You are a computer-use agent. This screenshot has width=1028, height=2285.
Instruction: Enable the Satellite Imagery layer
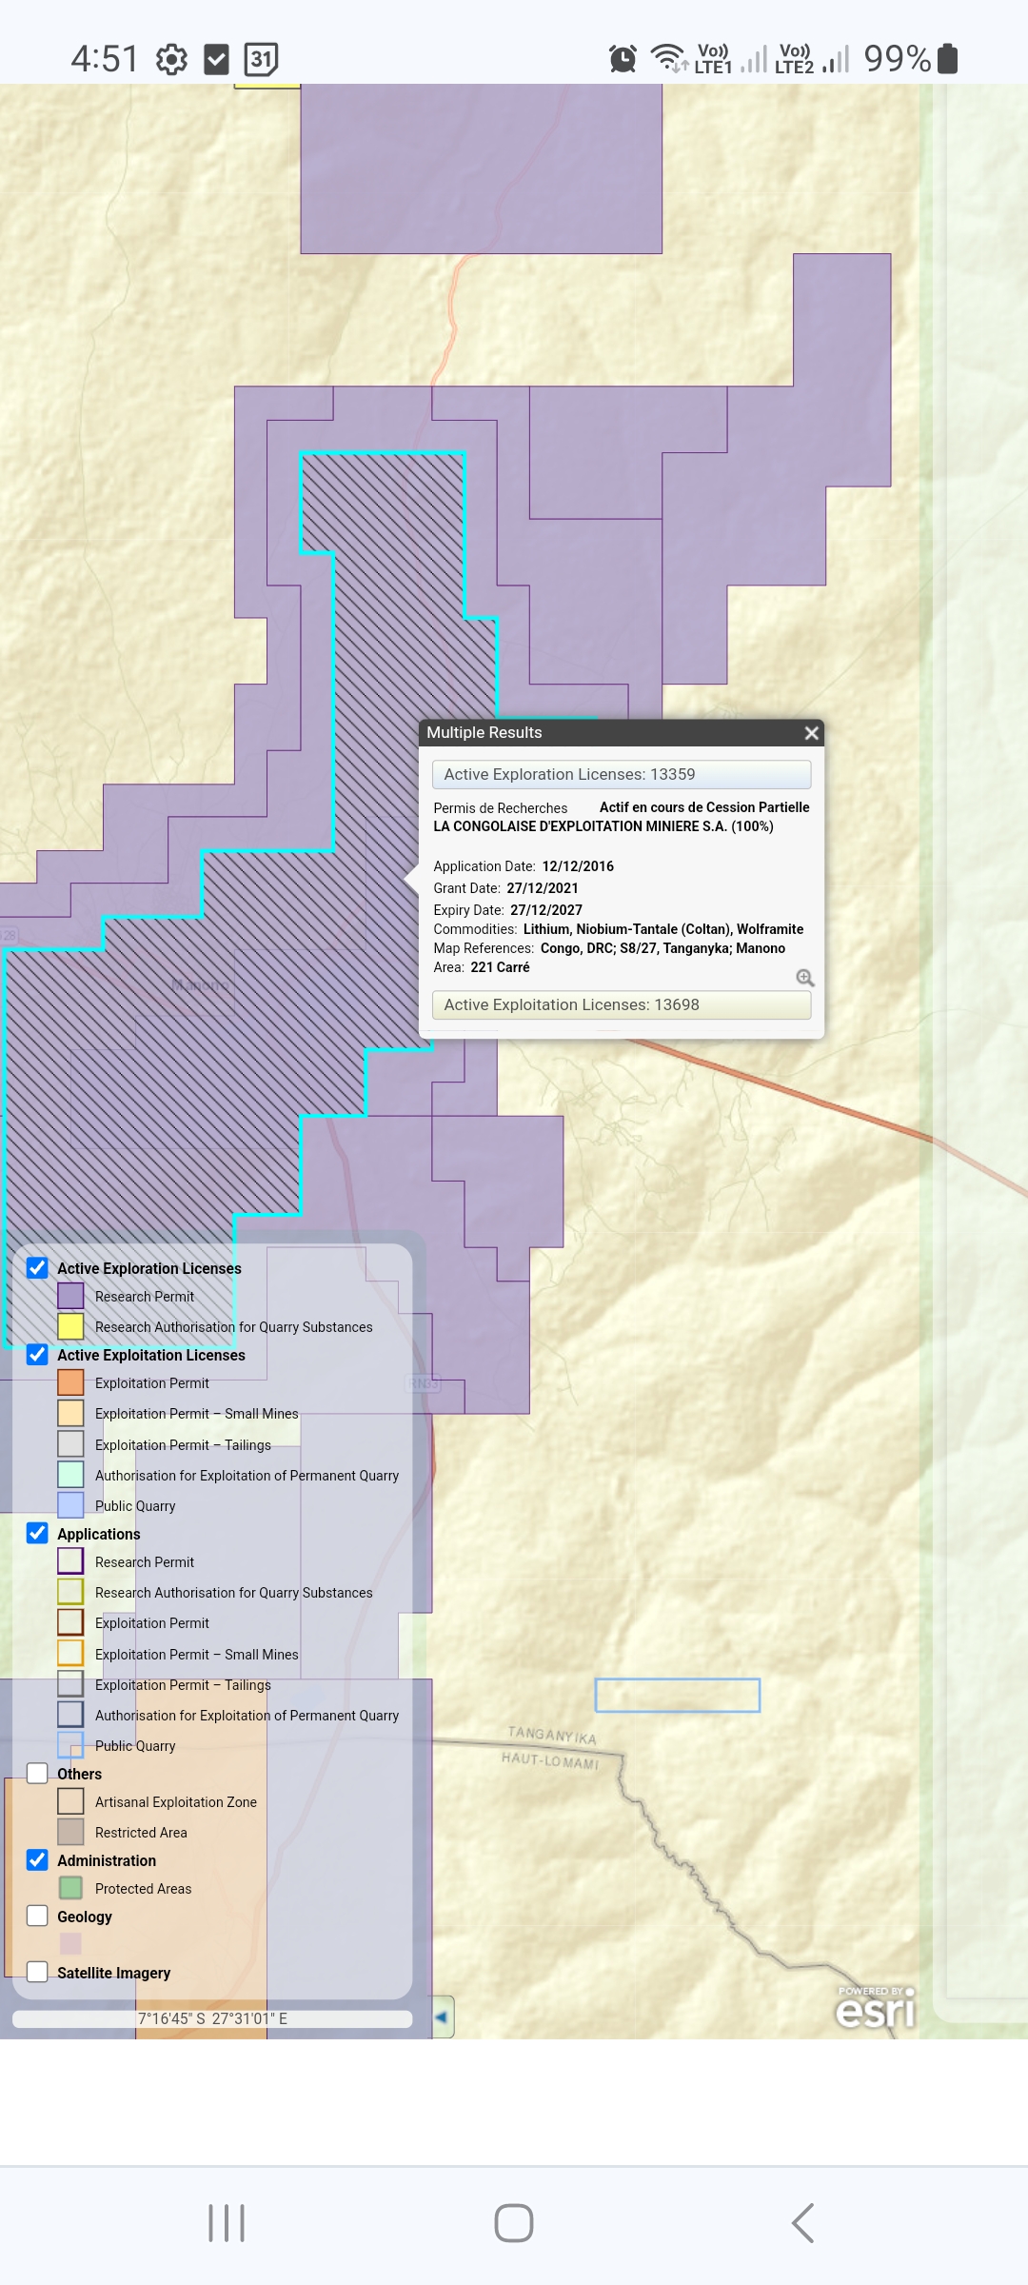37,1972
